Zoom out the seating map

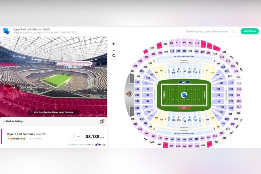tap(114, 50)
